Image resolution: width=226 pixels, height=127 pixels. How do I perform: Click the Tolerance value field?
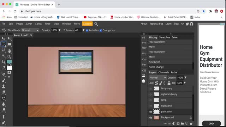[x=78, y=30]
